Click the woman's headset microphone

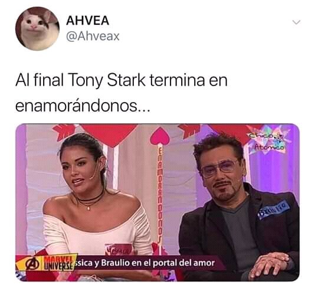coord(94,171)
